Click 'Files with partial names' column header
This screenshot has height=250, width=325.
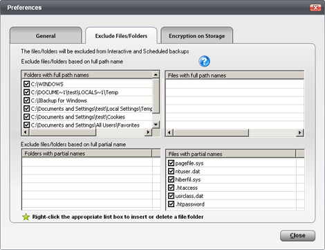coord(231,154)
